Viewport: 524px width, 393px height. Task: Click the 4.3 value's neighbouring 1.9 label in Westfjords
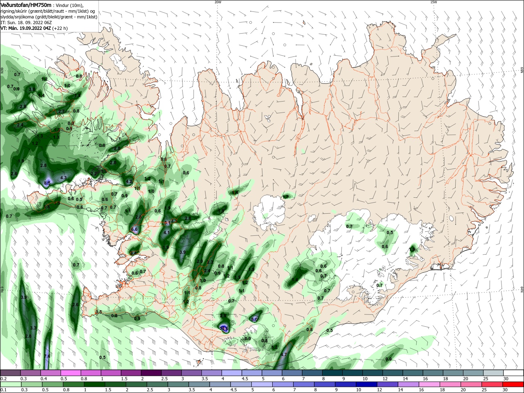tap(21, 161)
